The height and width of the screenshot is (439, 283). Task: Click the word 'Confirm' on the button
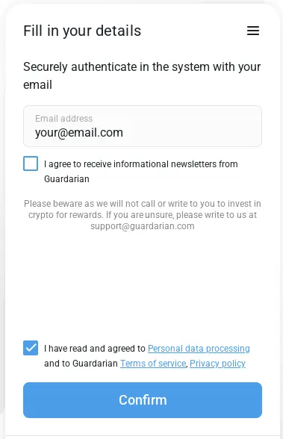tap(143, 400)
